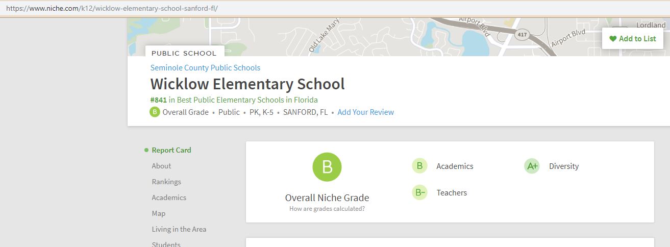Click the heart icon in Add to List
Screen dimensions: 670x247
pyautogui.click(x=613, y=39)
